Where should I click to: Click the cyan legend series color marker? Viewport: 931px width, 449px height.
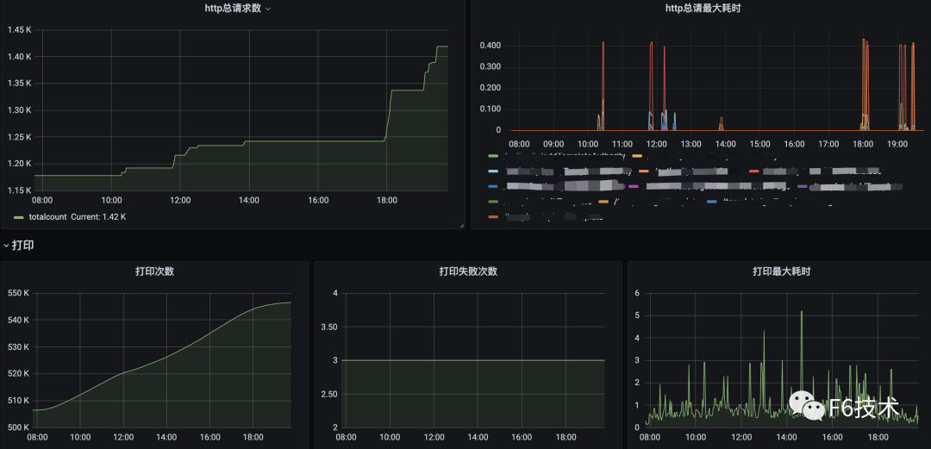click(x=493, y=171)
